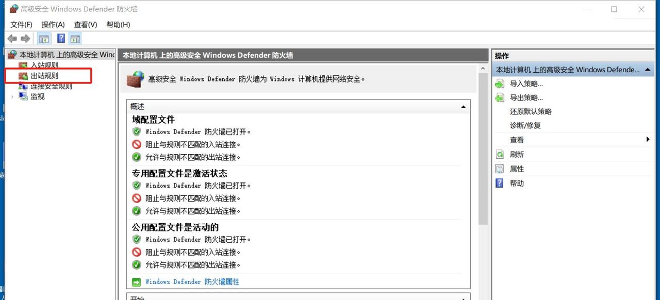Select the 入站规则 tree node
This screenshot has height=300, width=660.
point(44,65)
